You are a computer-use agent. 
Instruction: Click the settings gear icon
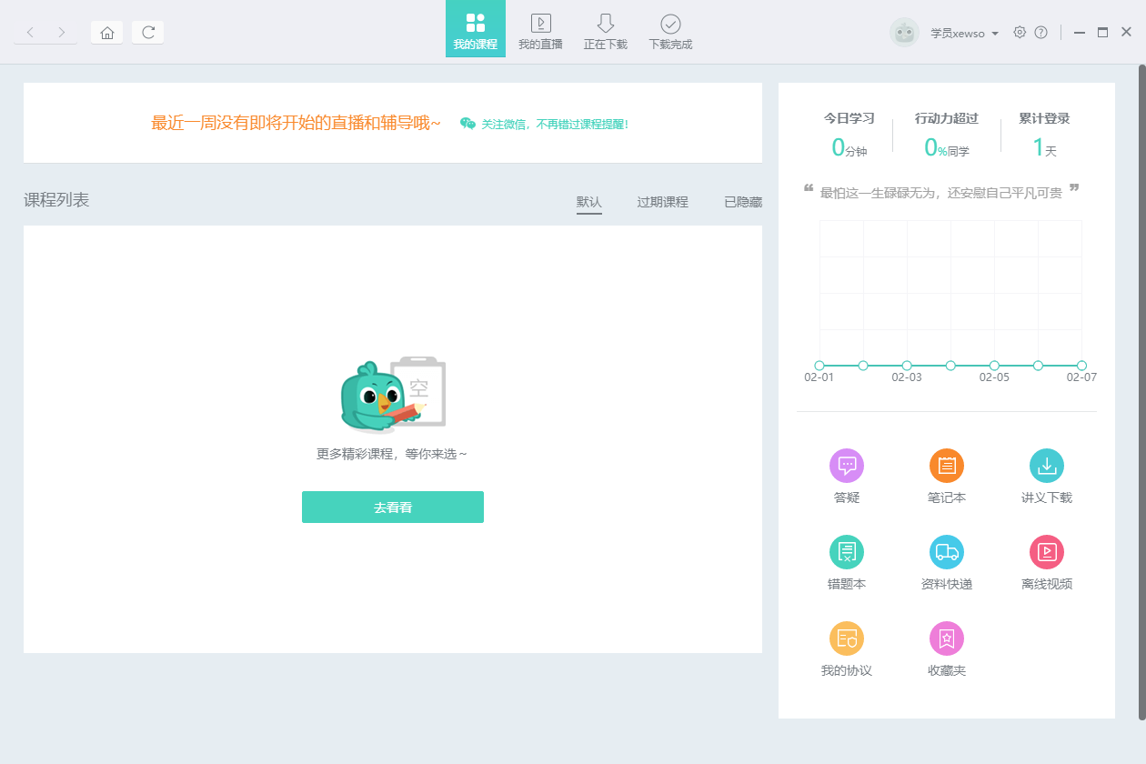pos(1020,33)
